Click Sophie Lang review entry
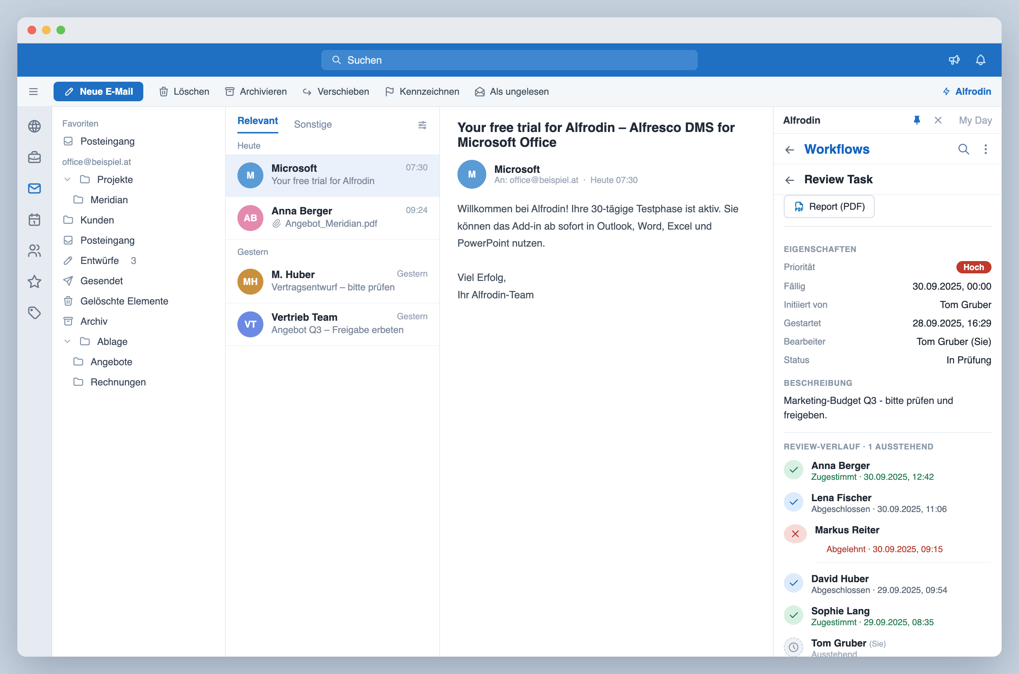Image resolution: width=1019 pixels, height=674 pixels. [887, 616]
